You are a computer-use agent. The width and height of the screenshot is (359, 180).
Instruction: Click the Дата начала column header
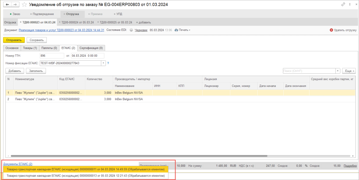click(x=271, y=86)
